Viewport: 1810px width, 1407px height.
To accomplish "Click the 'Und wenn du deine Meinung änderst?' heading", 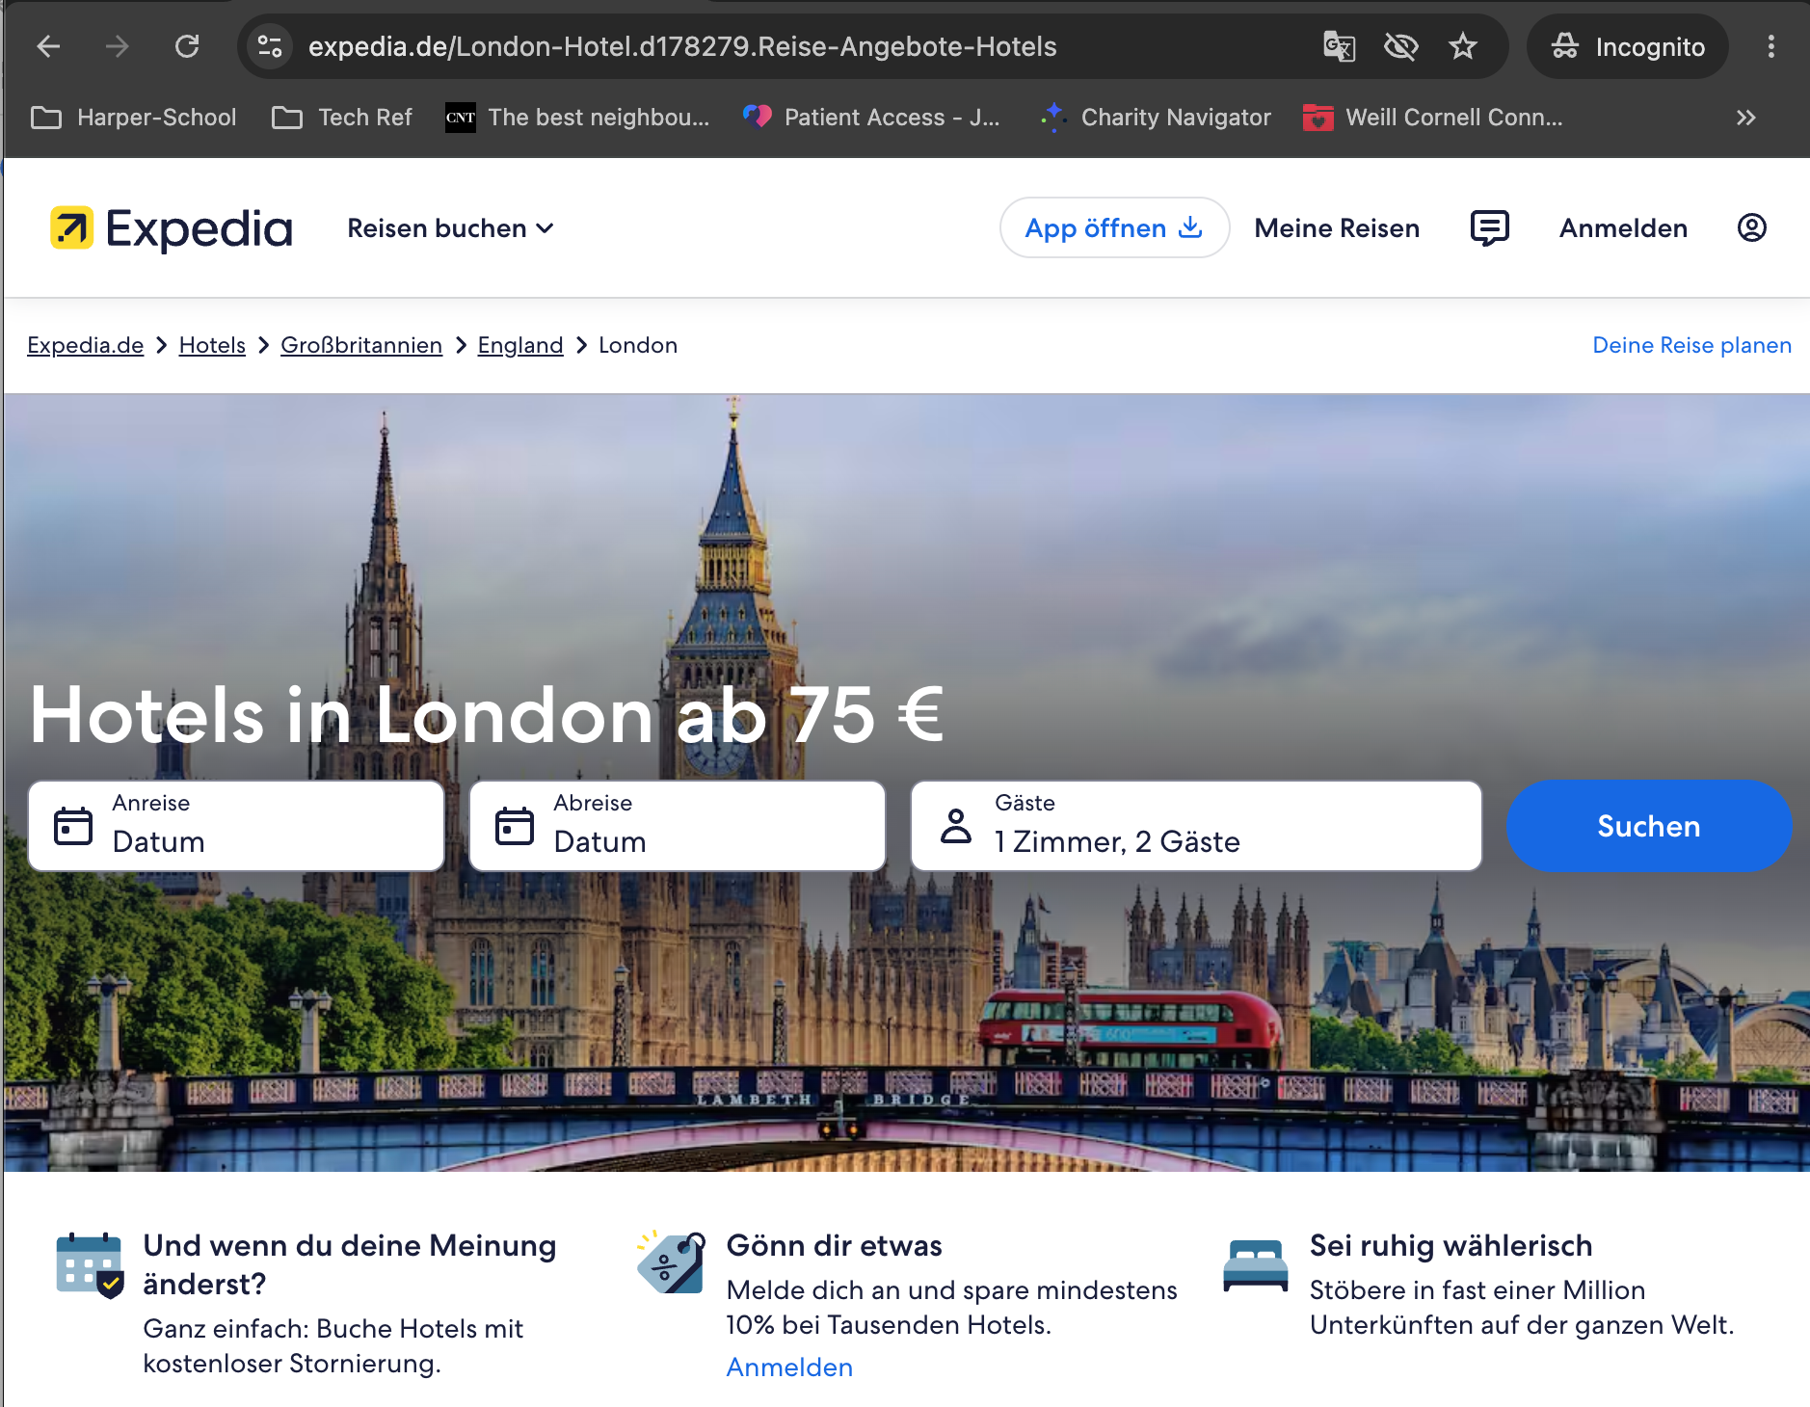I will [x=350, y=1264].
